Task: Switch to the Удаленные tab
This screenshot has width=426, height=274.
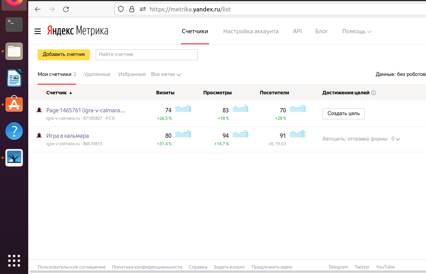Action: coord(97,74)
